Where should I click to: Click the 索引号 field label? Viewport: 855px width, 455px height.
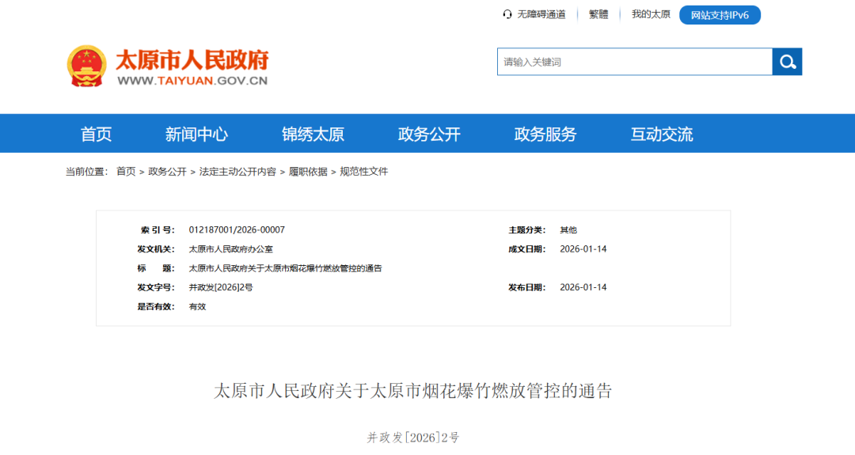[157, 230]
